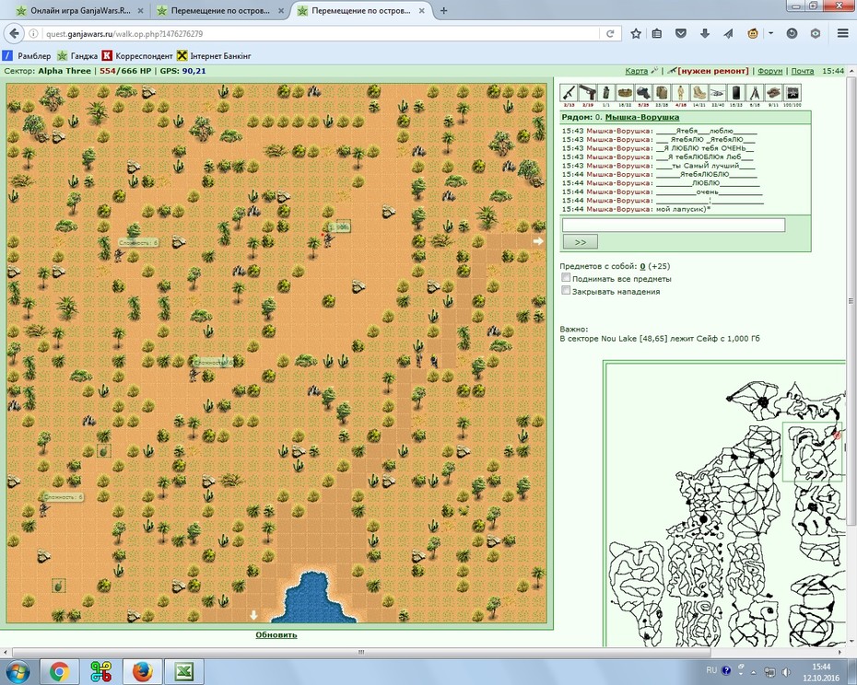The image size is (857, 685).
Task: Open the Інтернет Банкінг bookmark
Action: tap(214, 56)
